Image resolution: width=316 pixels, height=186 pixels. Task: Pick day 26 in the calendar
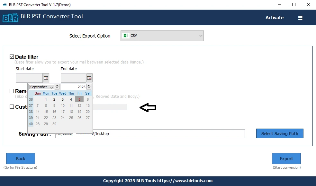(x=79, y=118)
